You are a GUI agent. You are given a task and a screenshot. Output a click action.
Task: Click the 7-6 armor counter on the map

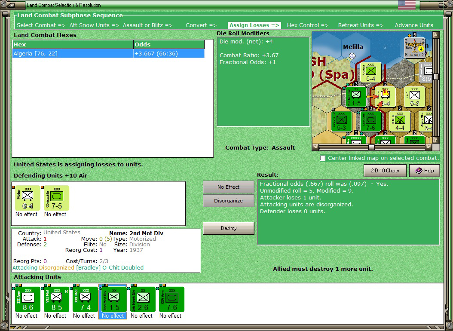(x=370, y=121)
